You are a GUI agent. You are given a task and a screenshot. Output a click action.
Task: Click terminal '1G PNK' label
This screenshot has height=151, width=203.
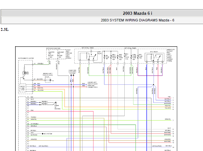coord(30,110)
